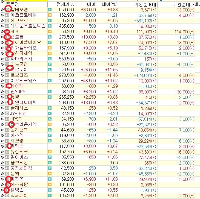Image resolution: width=200 pixels, height=199 pixels.
Task: Open the HPSP stock name
Action: [x=16, y=119]
